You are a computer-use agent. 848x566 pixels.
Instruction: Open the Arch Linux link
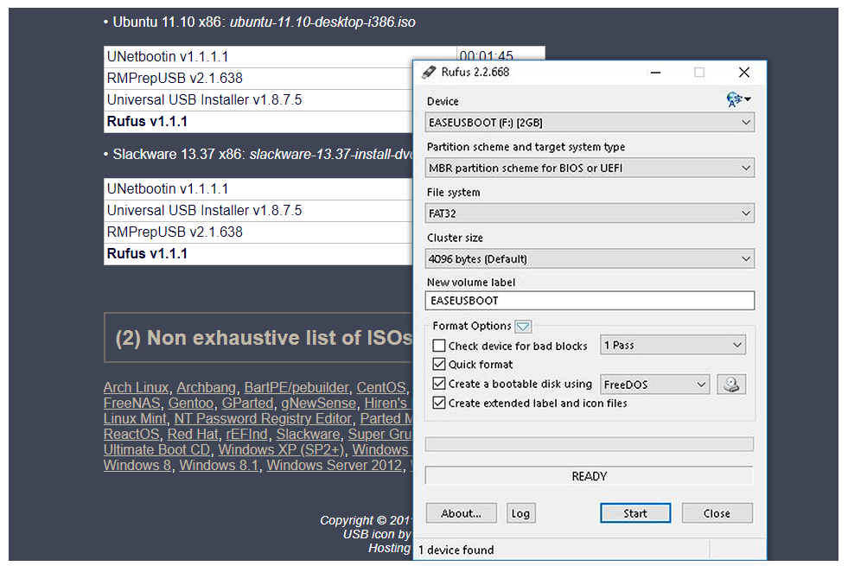(136, 388)
